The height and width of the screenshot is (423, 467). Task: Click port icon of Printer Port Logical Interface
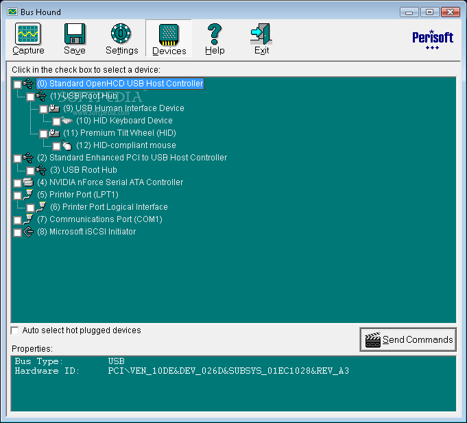41,207
